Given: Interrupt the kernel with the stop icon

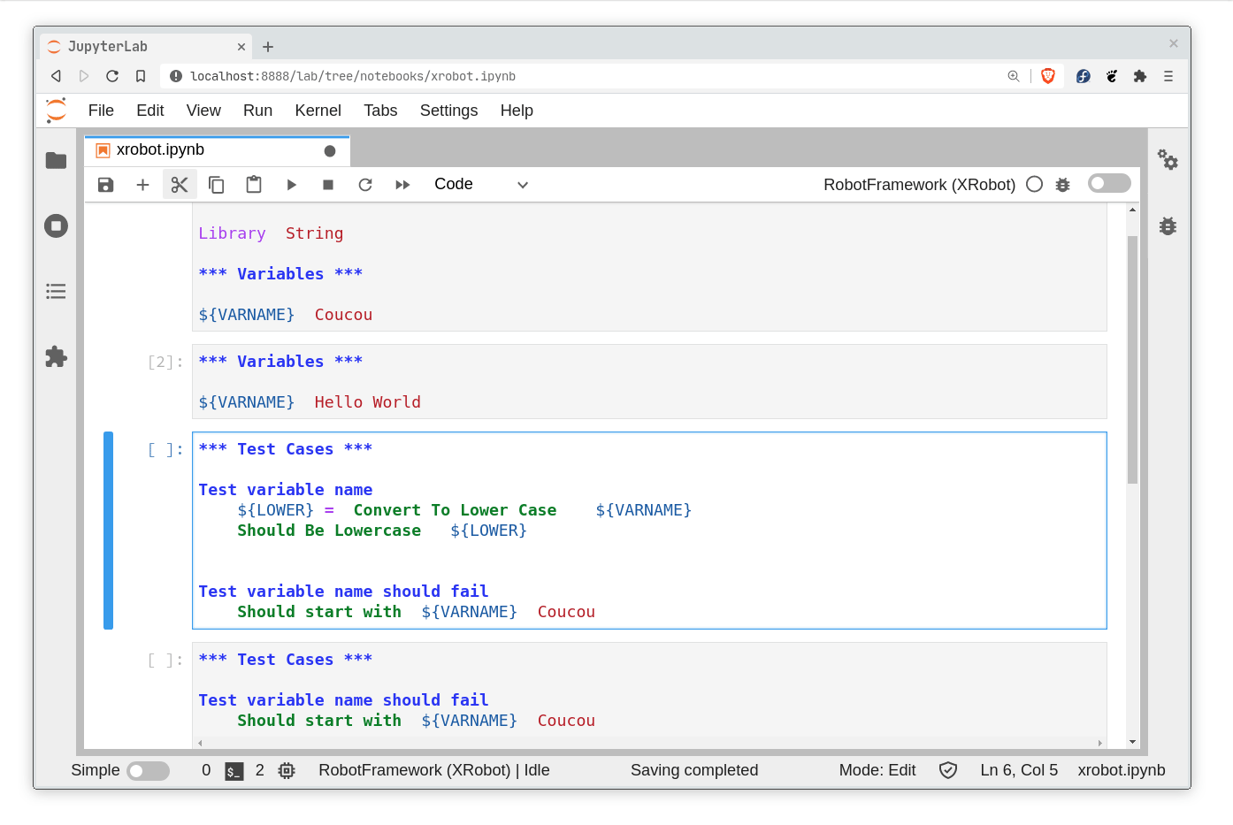Looking at the screenshot, I should (x=328, y=185).
